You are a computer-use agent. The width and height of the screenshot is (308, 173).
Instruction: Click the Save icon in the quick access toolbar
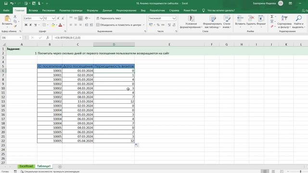point(6,3)
